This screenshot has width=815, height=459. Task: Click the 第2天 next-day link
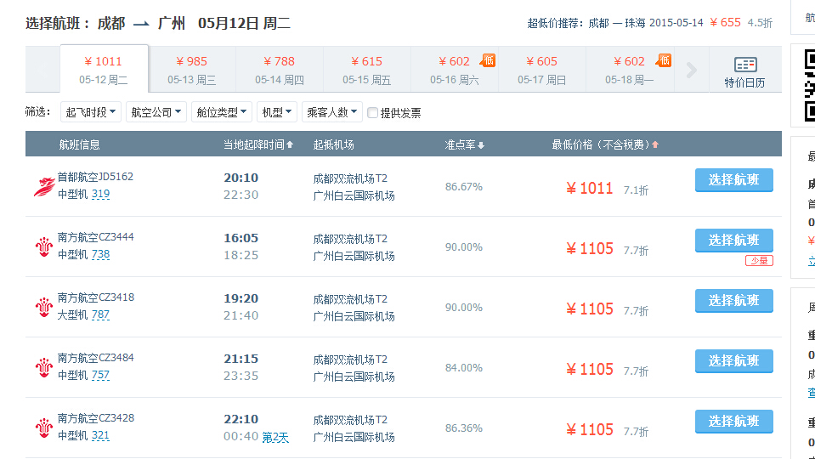click(275, 437)
